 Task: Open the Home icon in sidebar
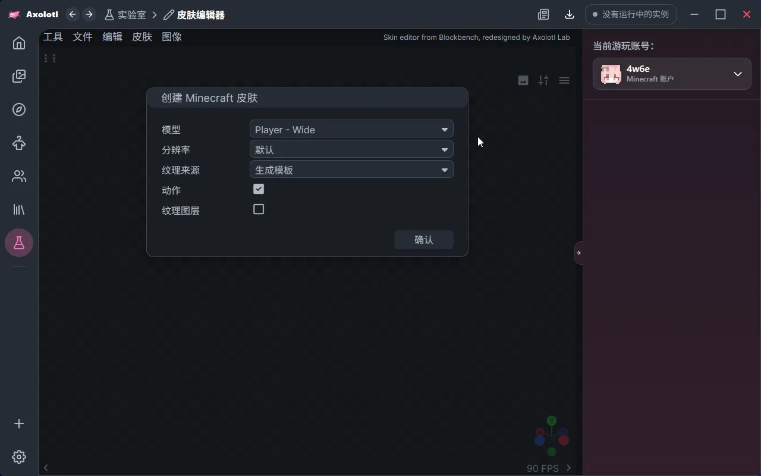click(19, 43)
